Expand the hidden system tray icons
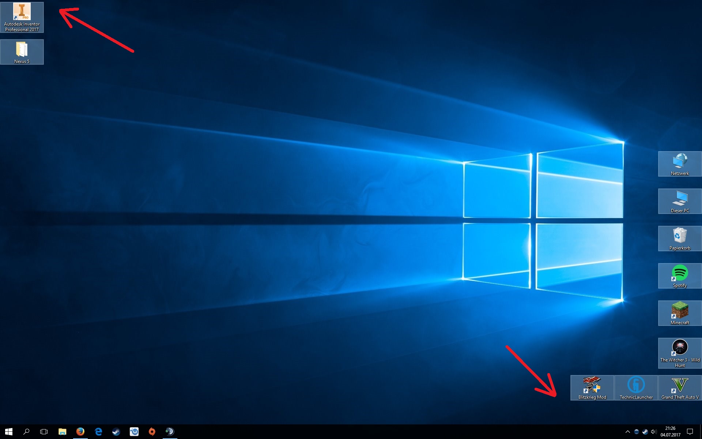Image resolution: width=702 pixels, height=439 pixels. [627, 432]
